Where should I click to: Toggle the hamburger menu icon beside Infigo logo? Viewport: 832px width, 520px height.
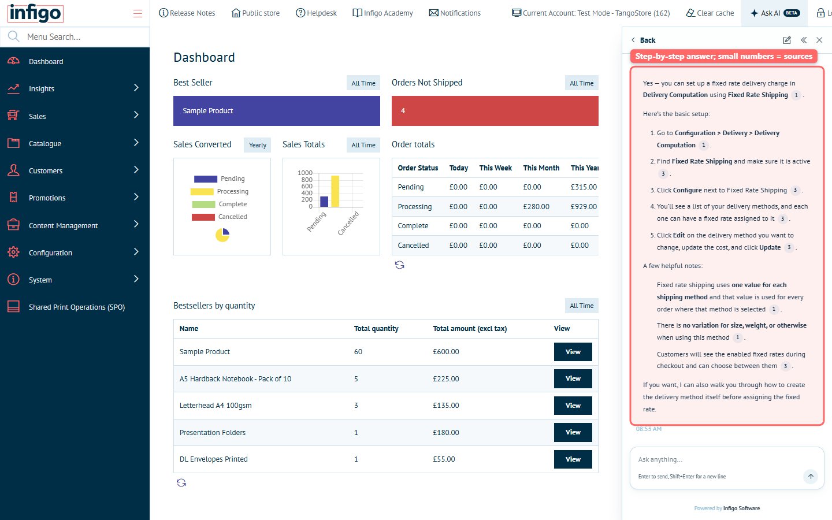pos(138,13)
